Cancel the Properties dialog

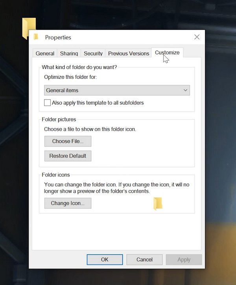point(144,259)
